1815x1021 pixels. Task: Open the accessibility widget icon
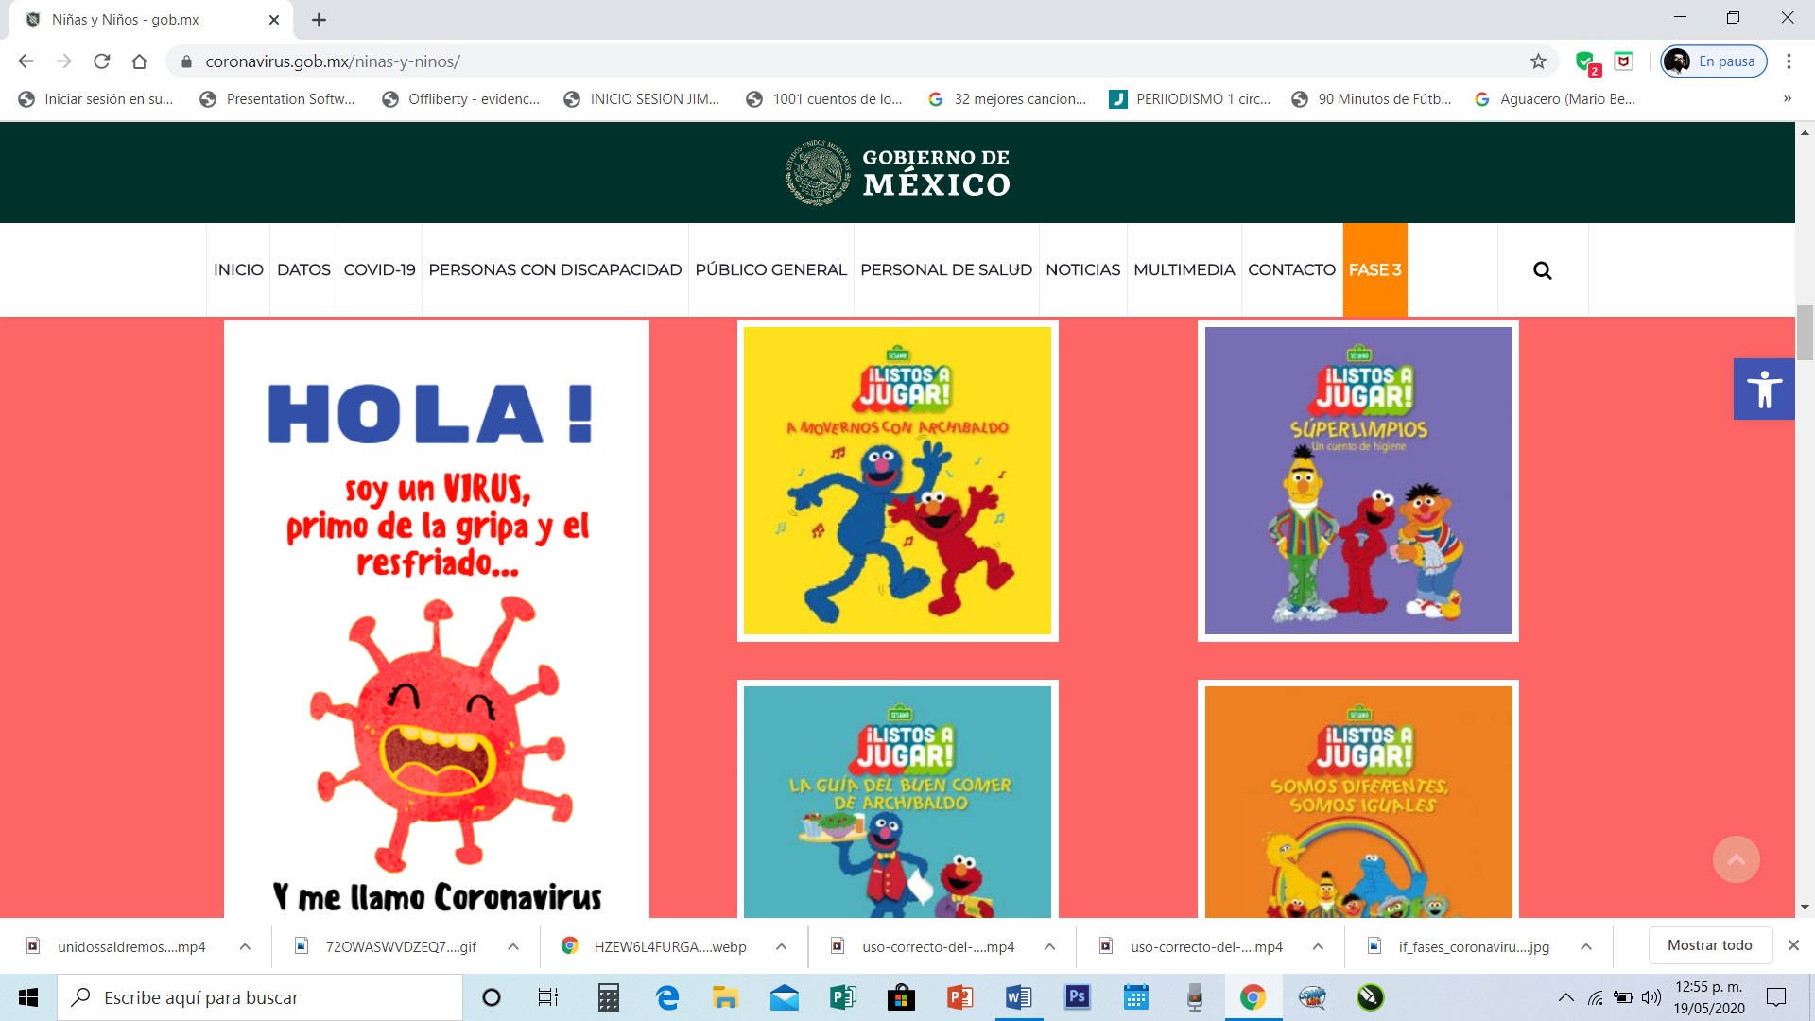point(1764,389)
